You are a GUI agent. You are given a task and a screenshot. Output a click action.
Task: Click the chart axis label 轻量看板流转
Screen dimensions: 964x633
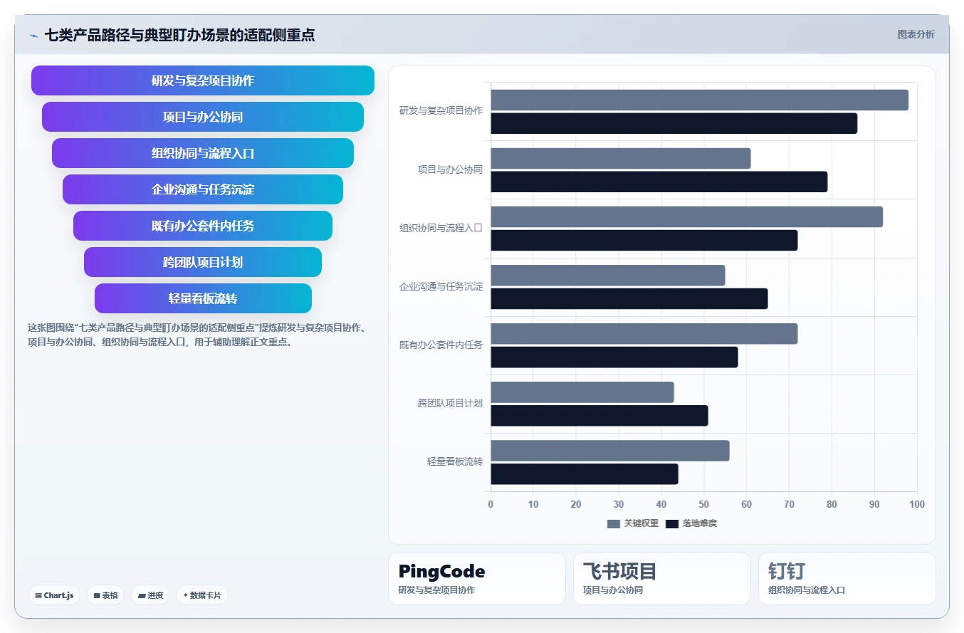click(455, 461)
